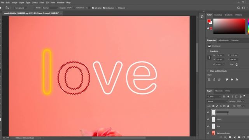Image resolution: width=249 pixels, height=140 pixels.
Task: Open the rotation angle dropdown arrow
Action: (x=224, y=65)
